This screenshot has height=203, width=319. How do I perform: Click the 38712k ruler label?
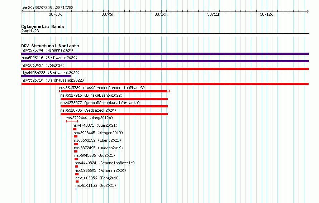(266, 14)
